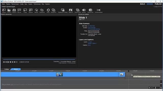The width and height of the screenshot is (163, 91).
Task: Click the Slide 1 inspector heading
Action: tap(83, 18)
